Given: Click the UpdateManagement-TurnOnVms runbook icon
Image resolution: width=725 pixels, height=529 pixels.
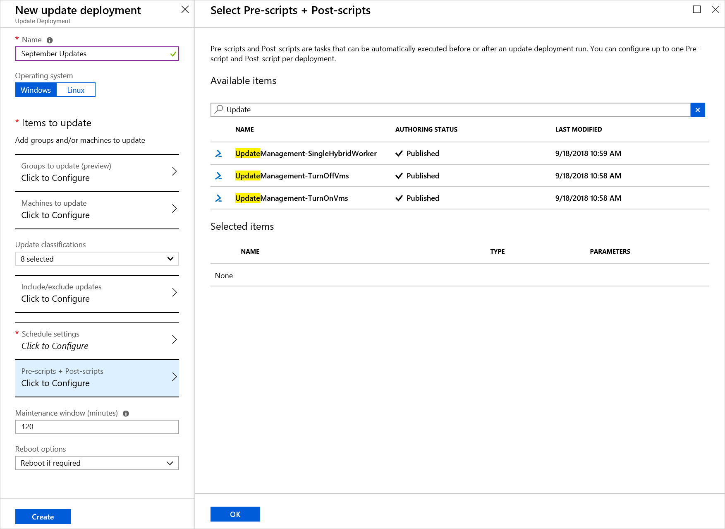Looking at the screenshot, I should coord(218,198).
